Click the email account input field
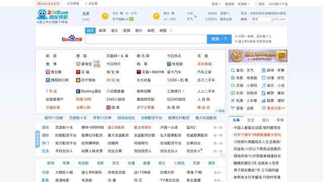Image resolution: width=323 pixels, height=182 pixels. (260, 19)
